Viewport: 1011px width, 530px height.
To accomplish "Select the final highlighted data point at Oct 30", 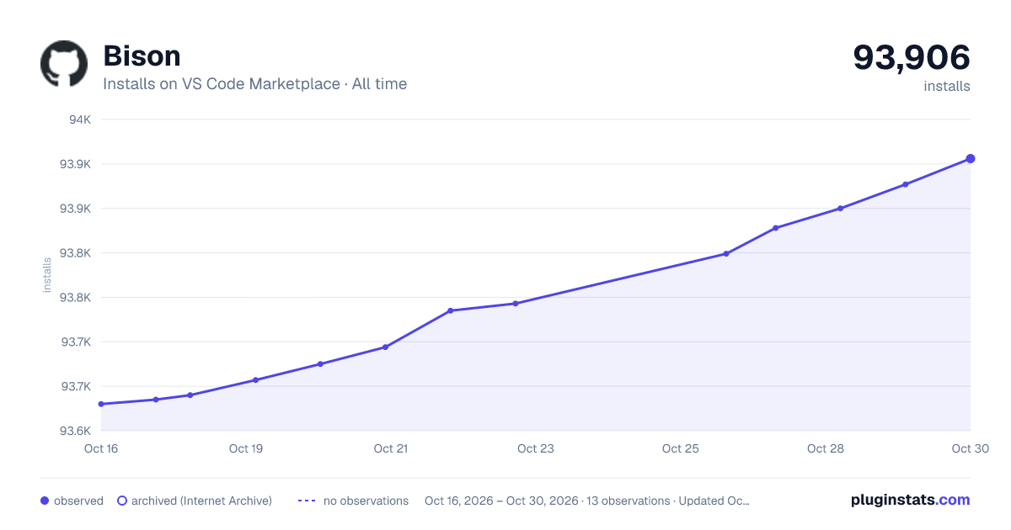I will click(971, 158).
